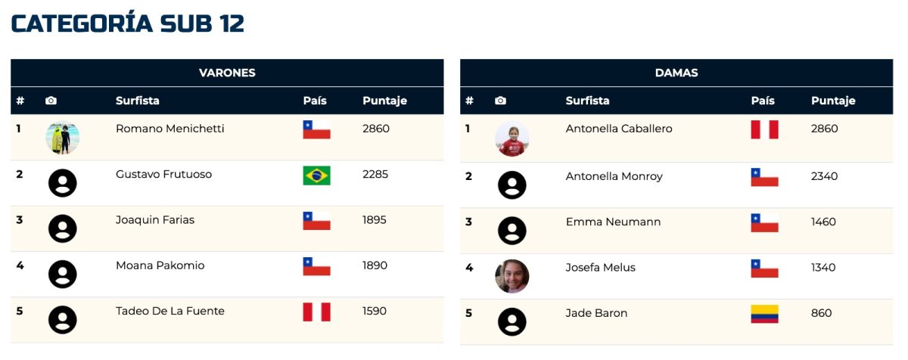The image size is (908, 360).
Task: Click Antonella Monroy's placeholder avatar icon
Action: [x=512, y=185]
